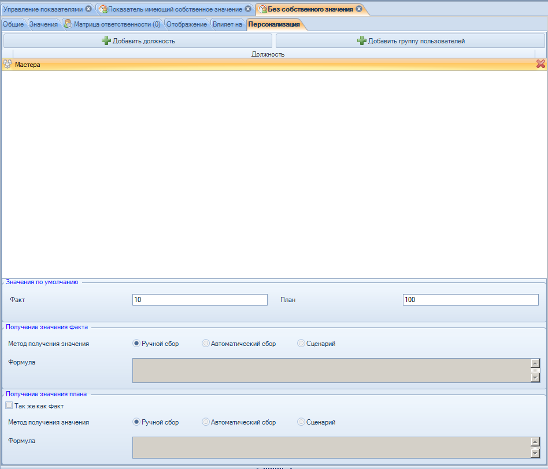Click green plus icon for Добавить должность
This screenshot has width=548, height=469.
tap(106, 41)
